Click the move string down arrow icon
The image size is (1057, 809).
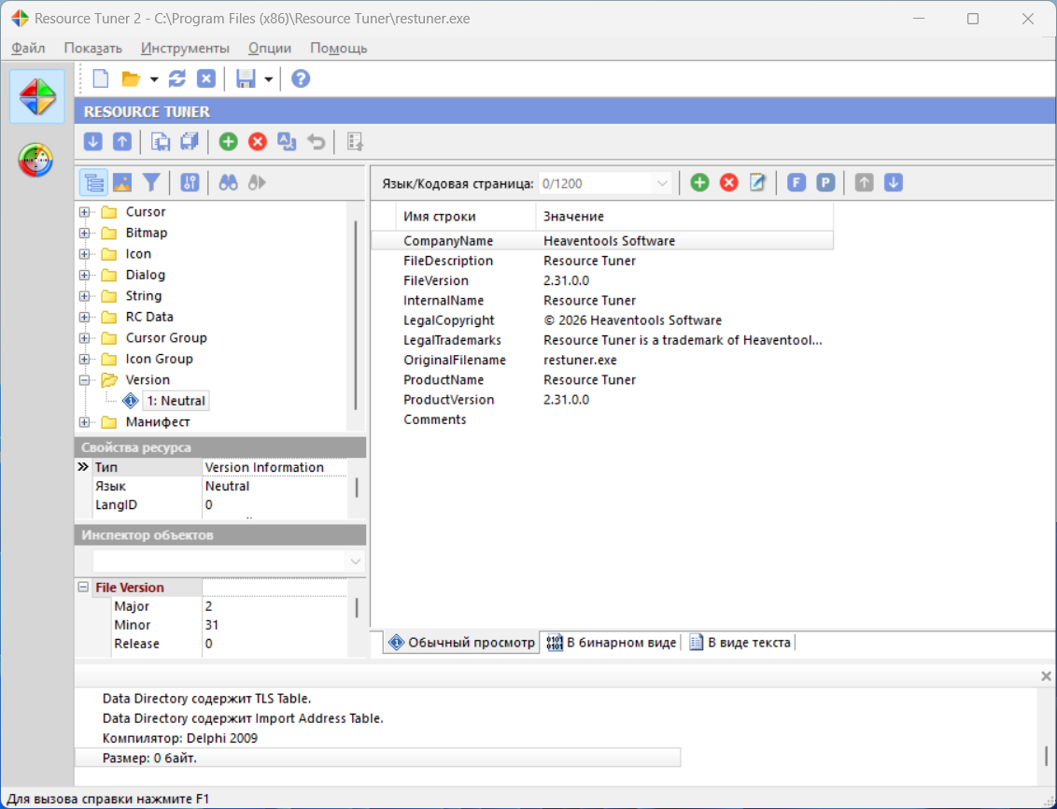coord(894,183)
